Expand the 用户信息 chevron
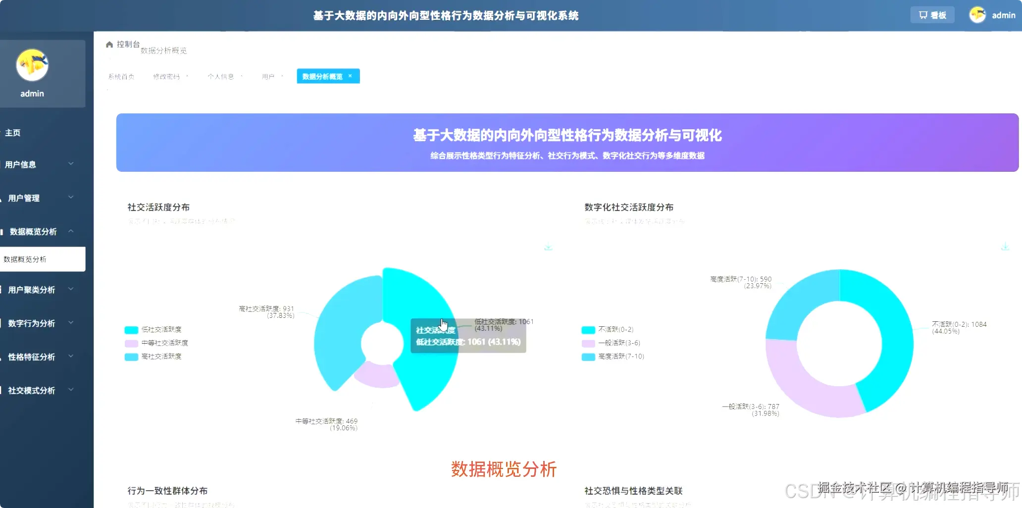 (71, 164)
